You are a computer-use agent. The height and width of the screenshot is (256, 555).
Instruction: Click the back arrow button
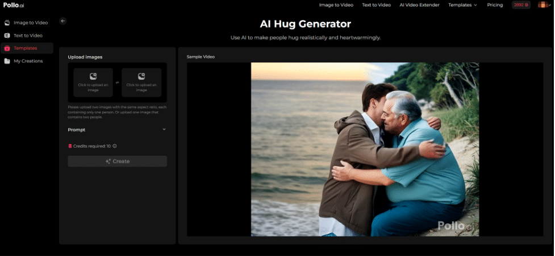(63, 21)
